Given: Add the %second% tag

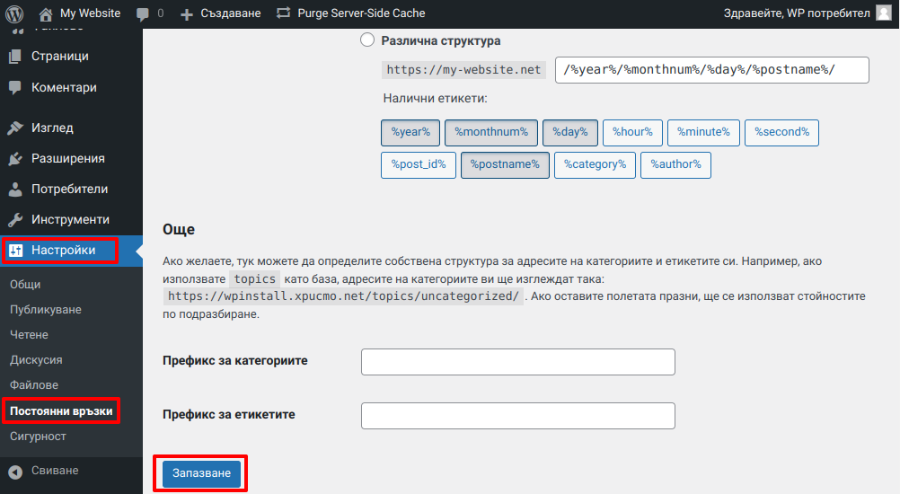Looking at the screenshot, I should pos(781,133).
